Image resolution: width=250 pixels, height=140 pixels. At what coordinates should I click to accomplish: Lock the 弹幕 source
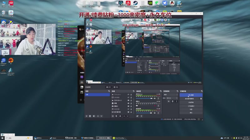point(131,103)
